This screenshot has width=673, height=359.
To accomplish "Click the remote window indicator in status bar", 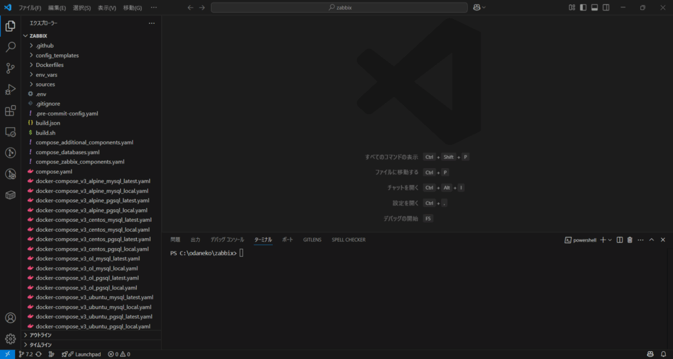I will [7, 354].
